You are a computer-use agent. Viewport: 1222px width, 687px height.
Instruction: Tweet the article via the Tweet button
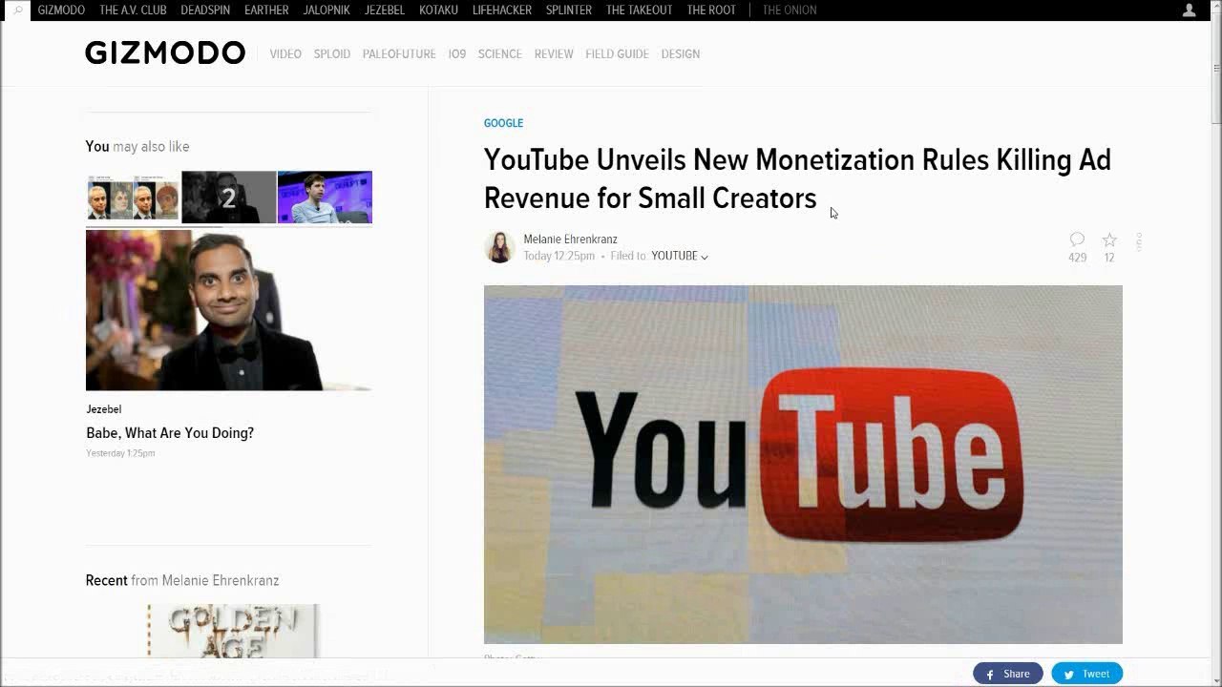(1086, 674)
